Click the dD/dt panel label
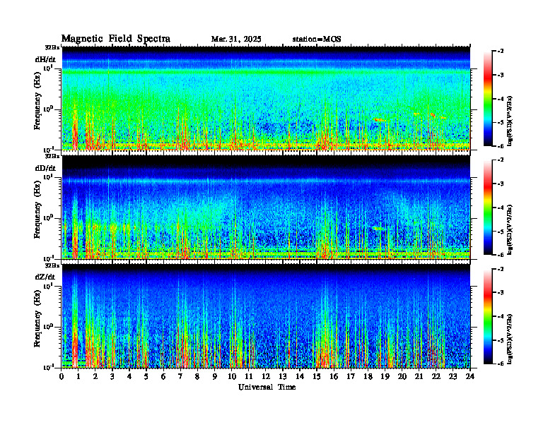 tap(45, 168)
